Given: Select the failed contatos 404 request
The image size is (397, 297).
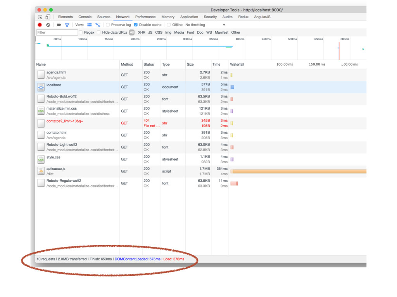Looking at the screenshot, I should pos(65,121).
